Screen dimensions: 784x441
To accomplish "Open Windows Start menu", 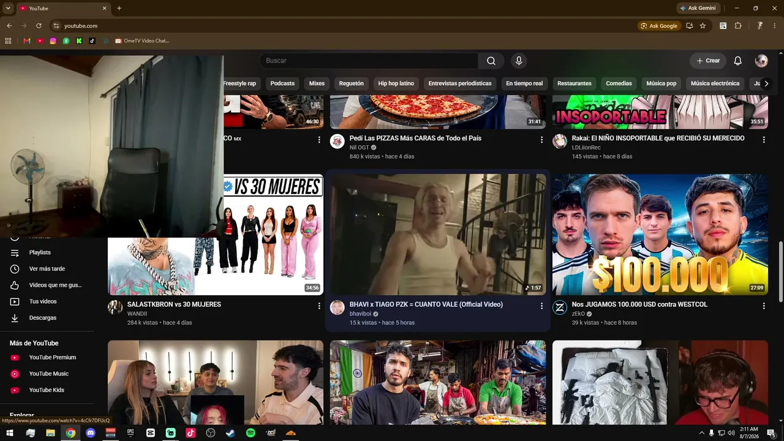I will [x=10, y=433].
